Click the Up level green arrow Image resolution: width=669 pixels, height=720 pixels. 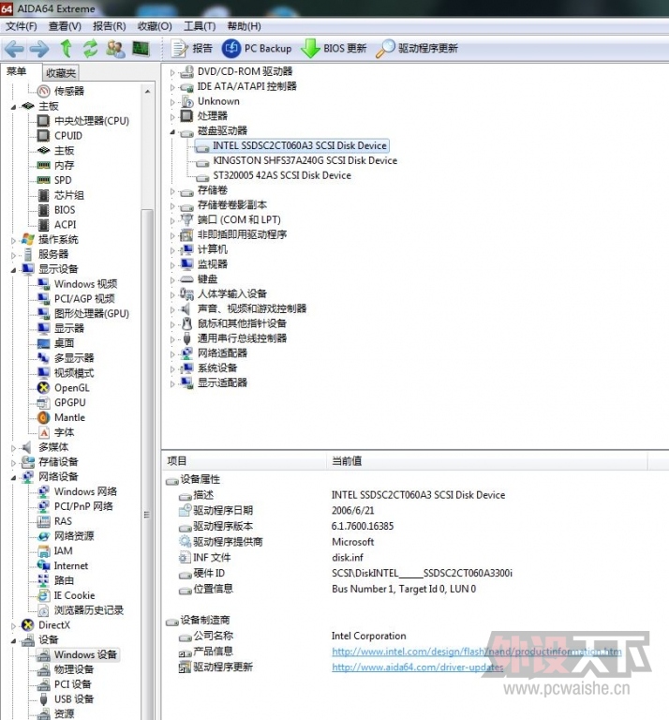pos(67,48)
